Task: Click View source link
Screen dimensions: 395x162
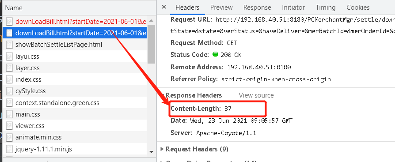Action: 256,95
